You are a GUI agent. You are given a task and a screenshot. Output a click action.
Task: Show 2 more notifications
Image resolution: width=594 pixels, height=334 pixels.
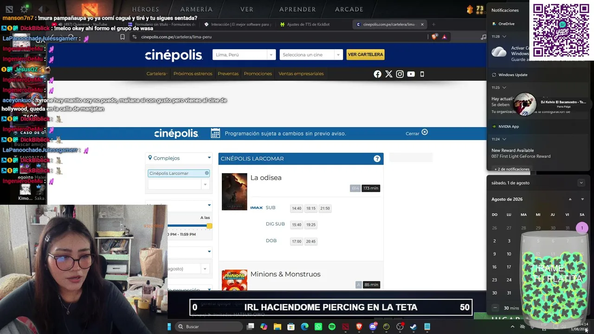[512, 169]
